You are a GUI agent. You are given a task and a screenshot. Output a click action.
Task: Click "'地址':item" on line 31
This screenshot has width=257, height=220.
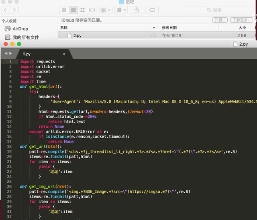pos(60,212)
